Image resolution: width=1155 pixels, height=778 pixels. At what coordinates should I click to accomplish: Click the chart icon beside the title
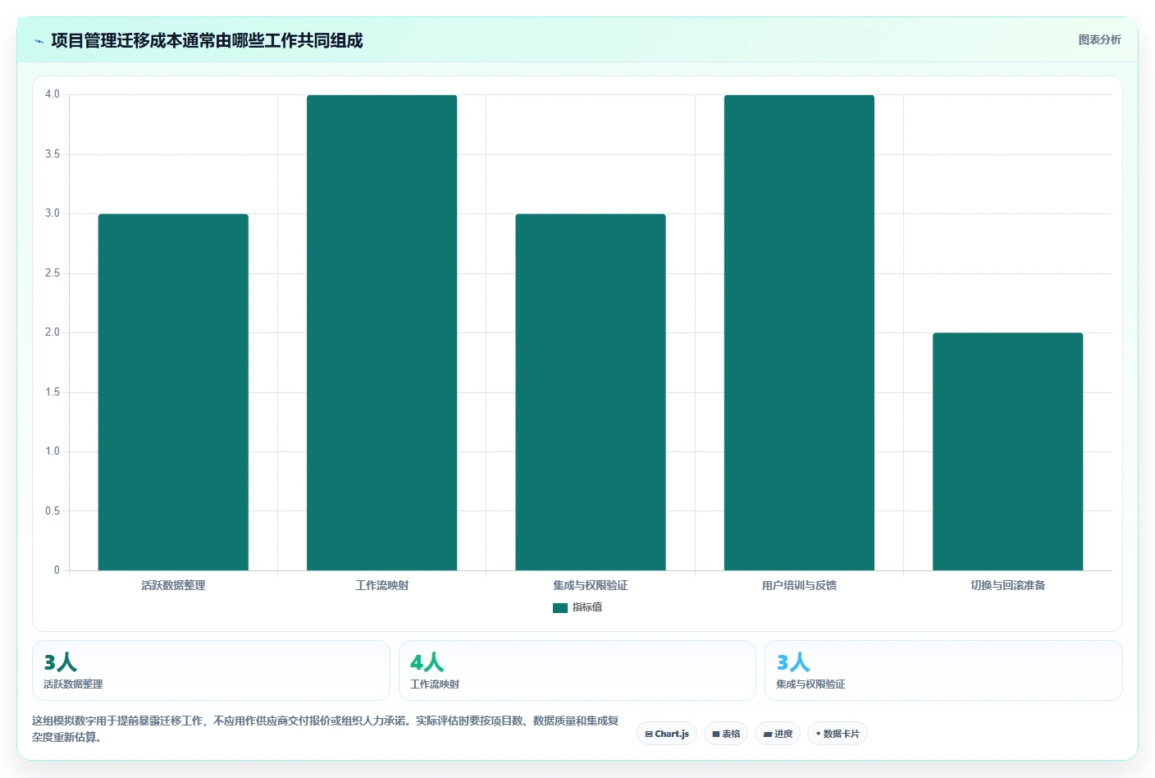pyautogui.click(x=39, y=41)
